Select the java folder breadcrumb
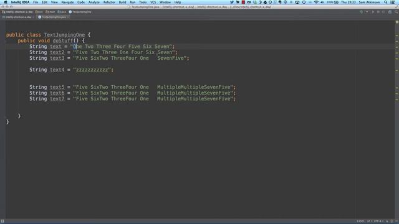Viewport: 399px width, 224px height. point(62,12)
